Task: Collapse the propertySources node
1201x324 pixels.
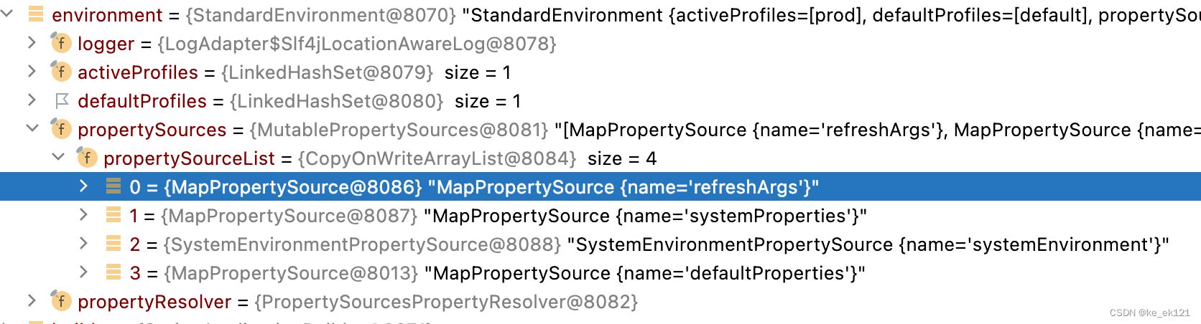Action: (x=32, y=129)
